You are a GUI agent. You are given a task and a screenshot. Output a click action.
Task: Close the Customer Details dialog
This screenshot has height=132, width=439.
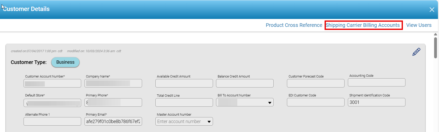pyautogui.click(x=432, y=10)
